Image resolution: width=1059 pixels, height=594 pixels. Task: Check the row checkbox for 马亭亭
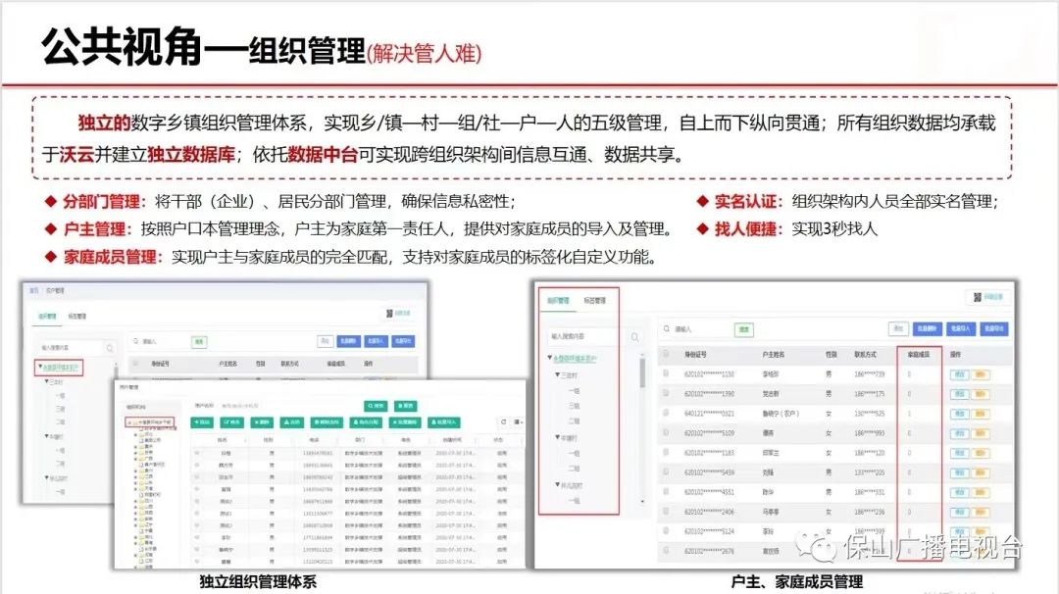click(666, 511)
